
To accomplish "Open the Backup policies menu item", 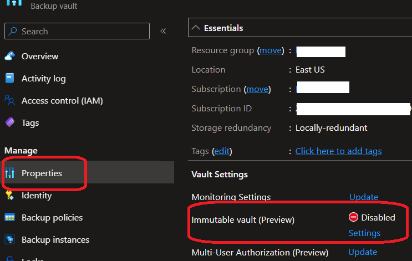I will tap(52, 217).
